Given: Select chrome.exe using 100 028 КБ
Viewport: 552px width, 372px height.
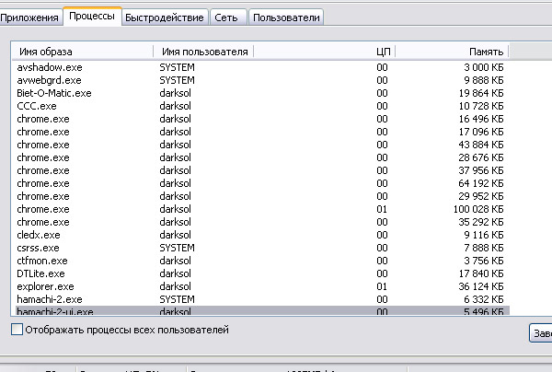Looking at the screenshot, I should pos(261,209).
